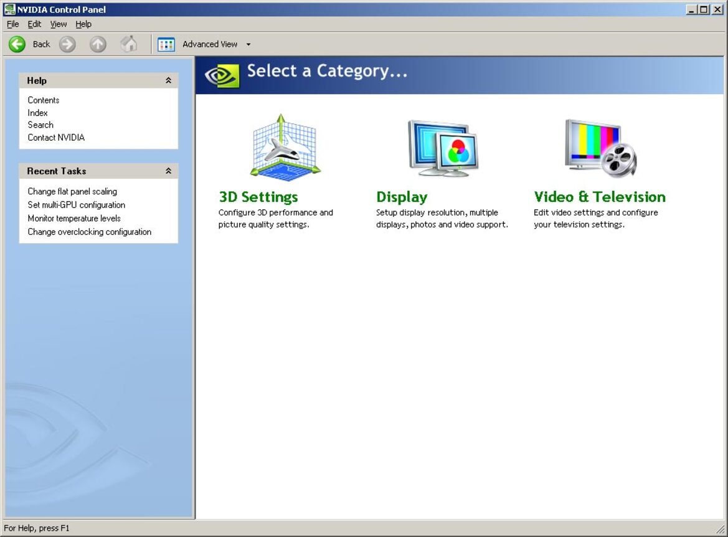
Task: Click the greyed Forward arrow icon
Action: [67, 44]
